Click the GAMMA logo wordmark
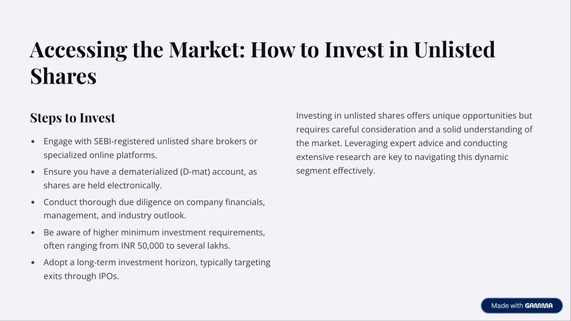571x321 pixels. point(539,306)
